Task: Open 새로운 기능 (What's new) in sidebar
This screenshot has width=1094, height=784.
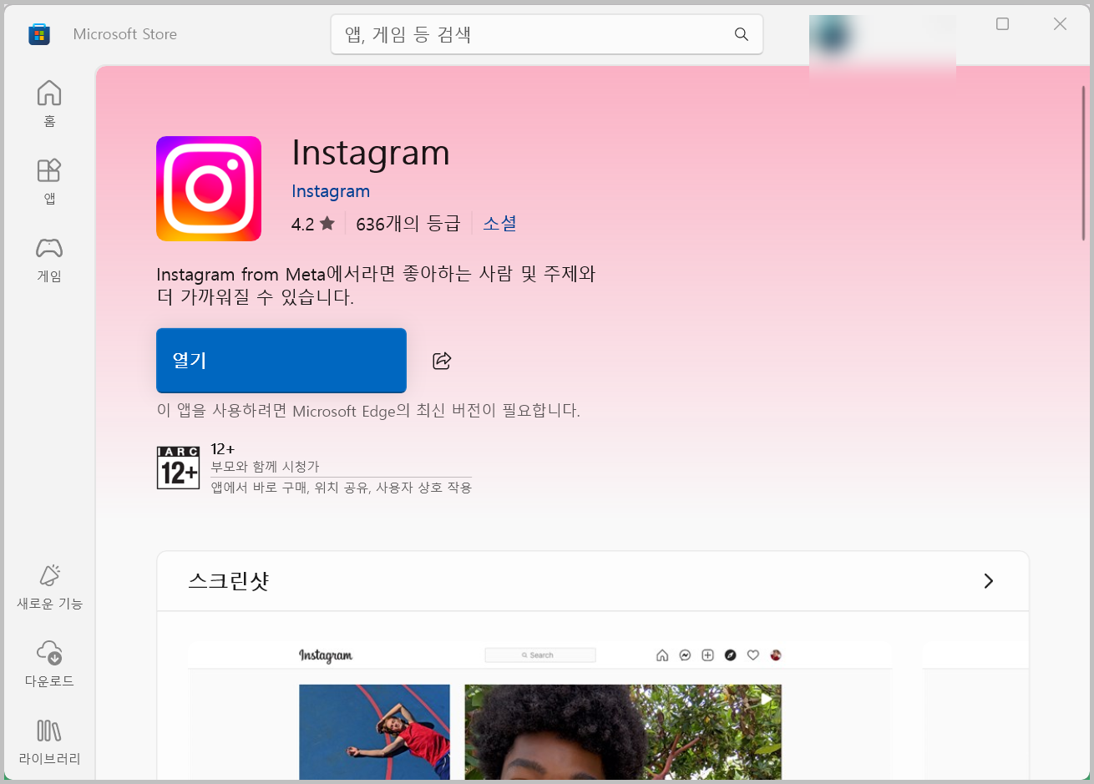Action: pos(49,586)
